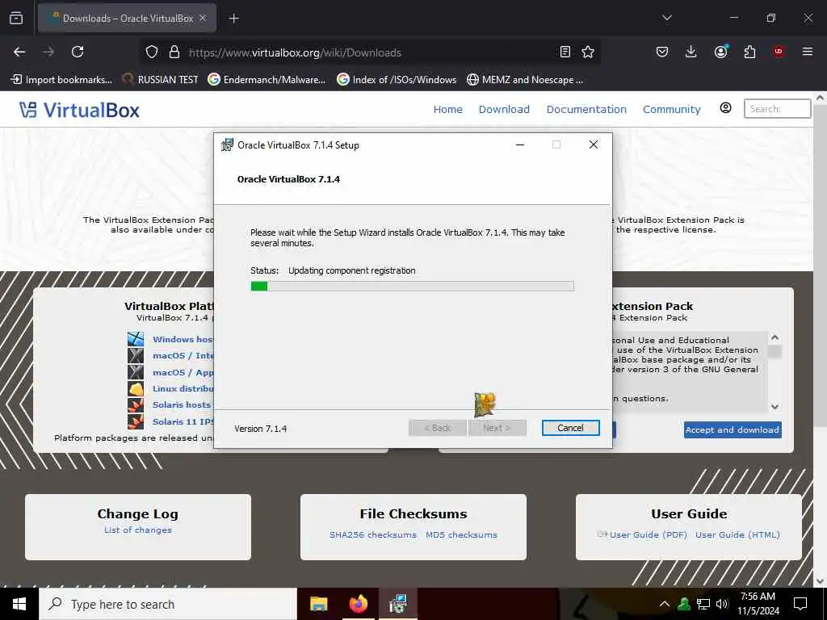Open the Firefox hamburger menu
This screenshot has height=620, width=827.
tap(807, 52)
